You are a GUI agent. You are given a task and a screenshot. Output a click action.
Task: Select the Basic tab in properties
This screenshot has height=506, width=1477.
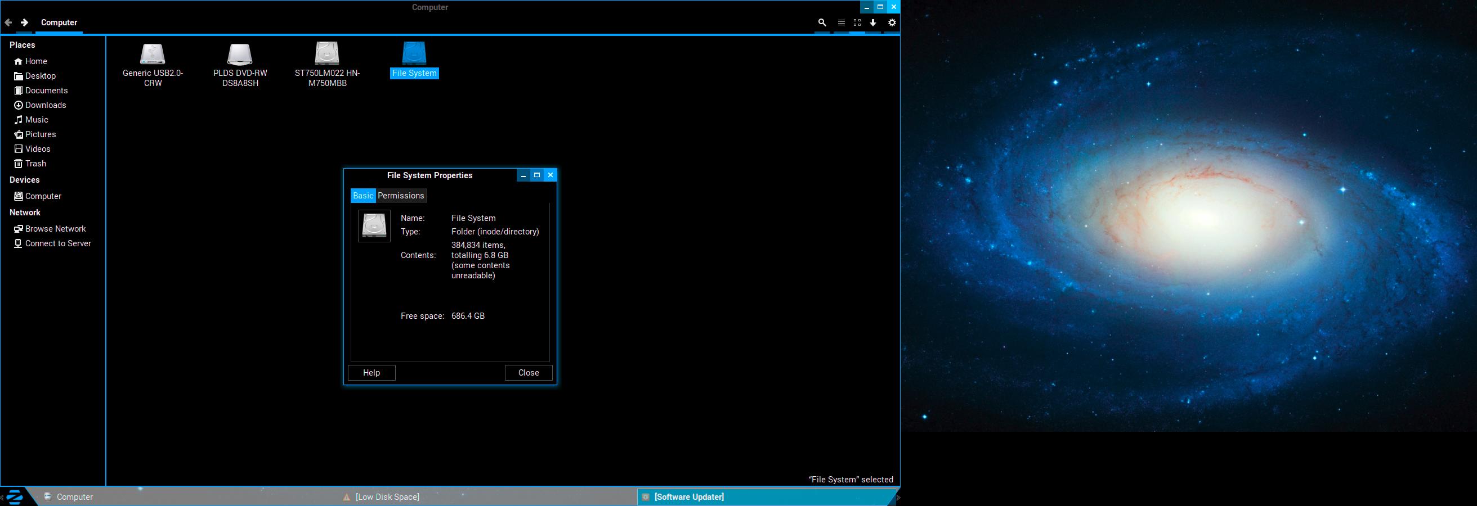[x=363, y=196]
